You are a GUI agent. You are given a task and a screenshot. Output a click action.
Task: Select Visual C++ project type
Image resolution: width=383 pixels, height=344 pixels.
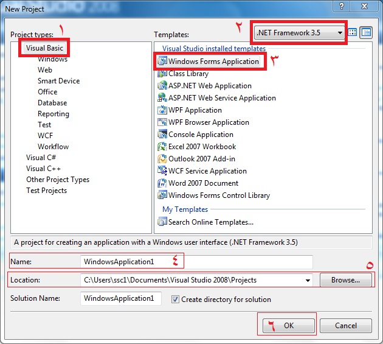tap(43, 169)
